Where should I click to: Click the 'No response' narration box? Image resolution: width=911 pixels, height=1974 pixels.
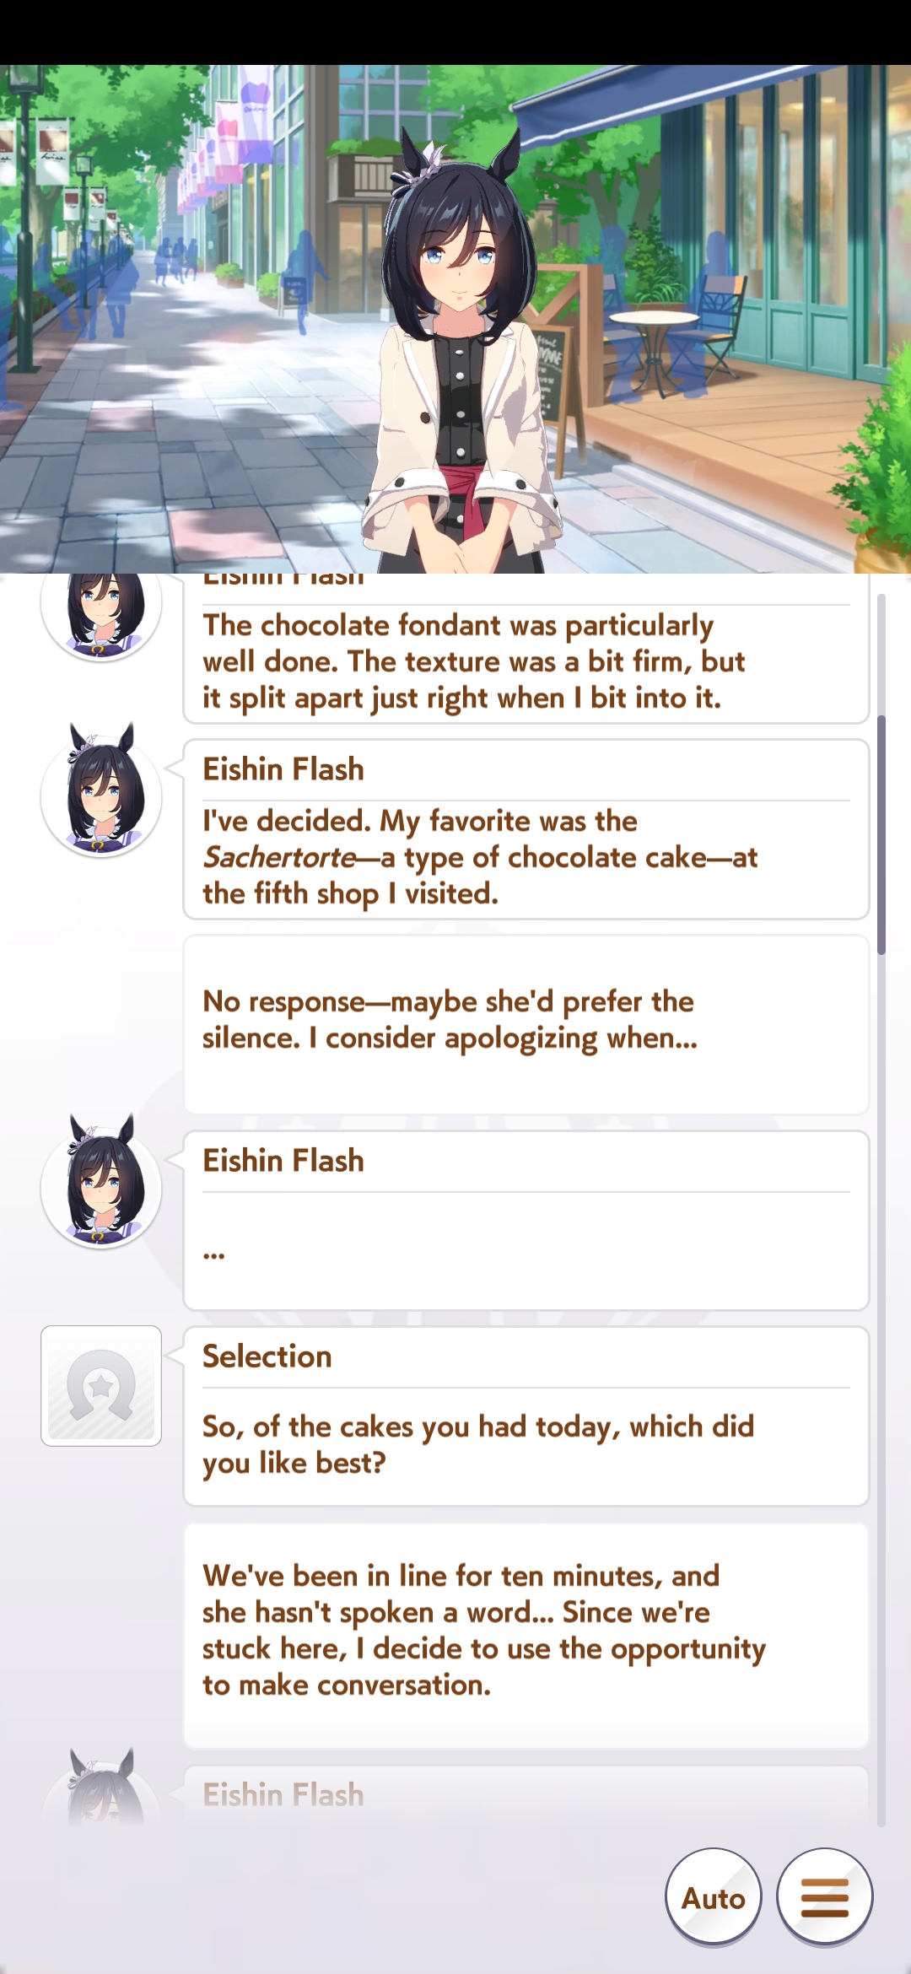click(526, 1025)
